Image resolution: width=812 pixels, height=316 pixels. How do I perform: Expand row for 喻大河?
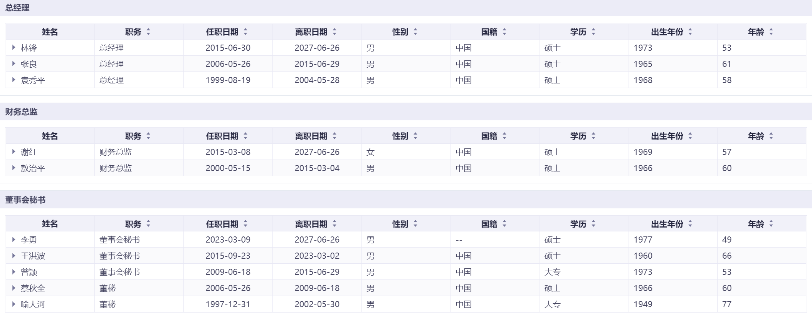[14, 304]
